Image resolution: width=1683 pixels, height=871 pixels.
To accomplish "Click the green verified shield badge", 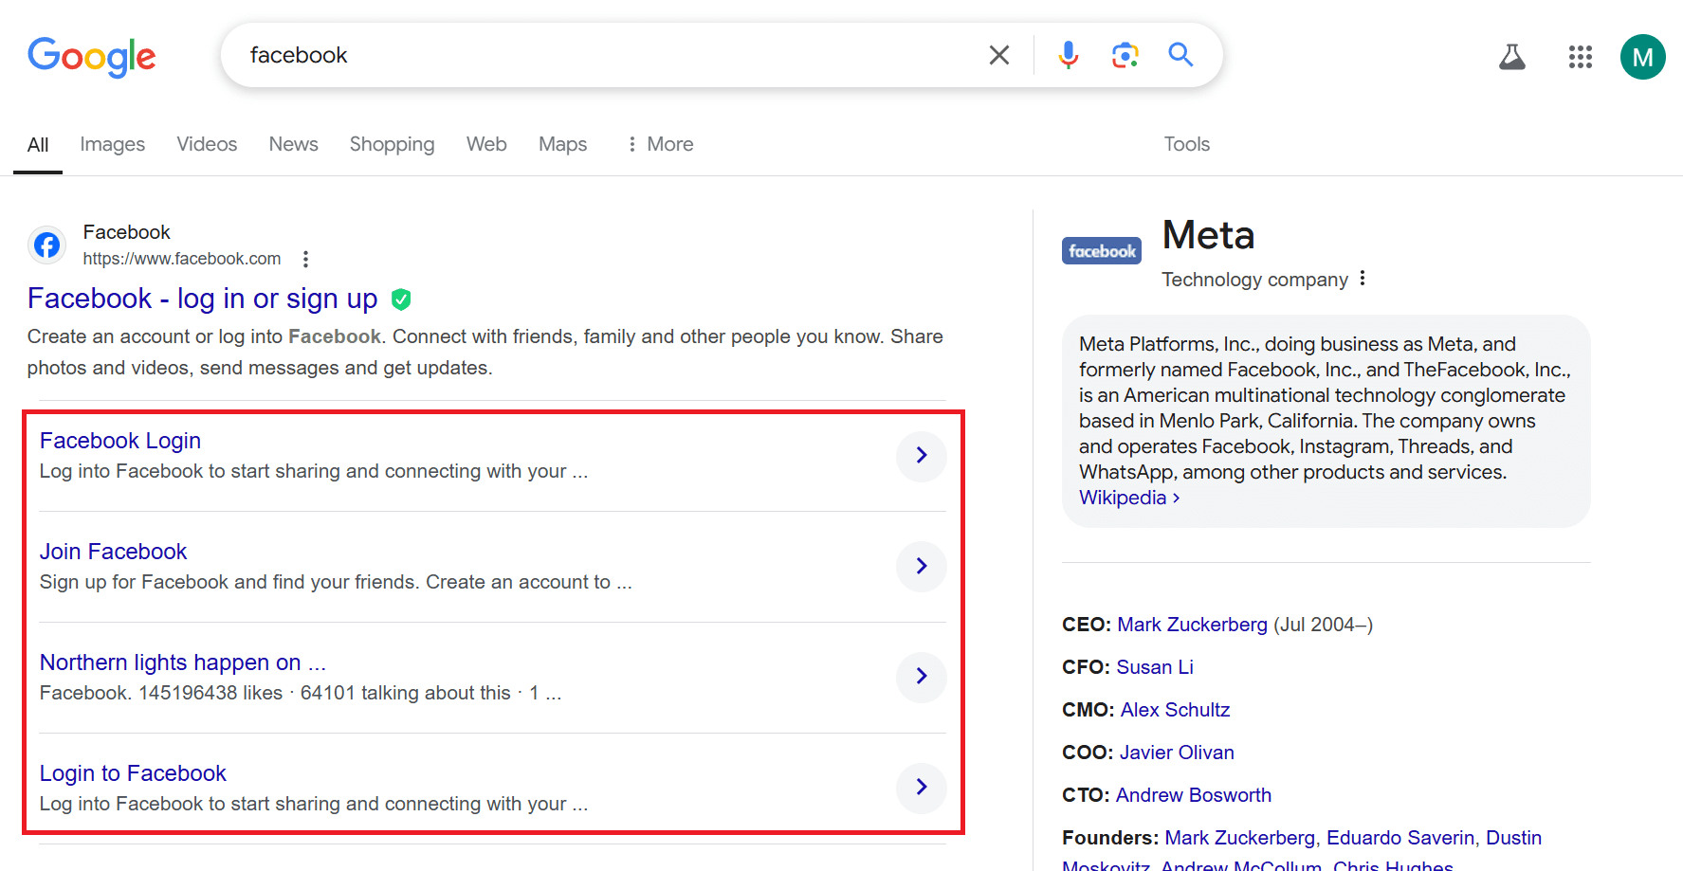I will click(x=401, y=299).
